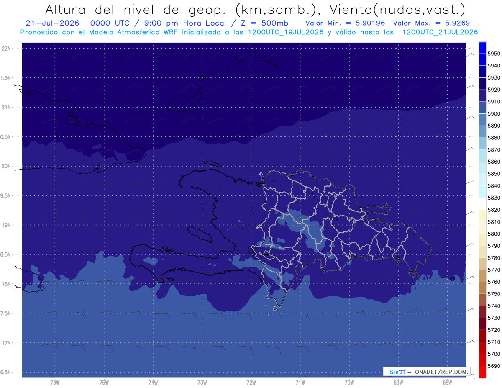Viewport: 502px width, 388px height.
Task: Click the 5760 colorbar label
Action: click(x=494, y=282)
